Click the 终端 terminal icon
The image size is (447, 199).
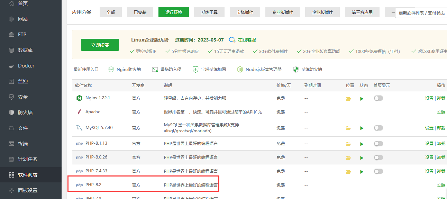point(11,144)
